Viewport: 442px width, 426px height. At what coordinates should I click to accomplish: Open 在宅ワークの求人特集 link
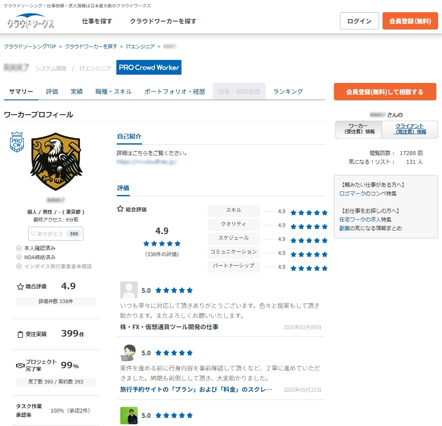pos(365,220)
